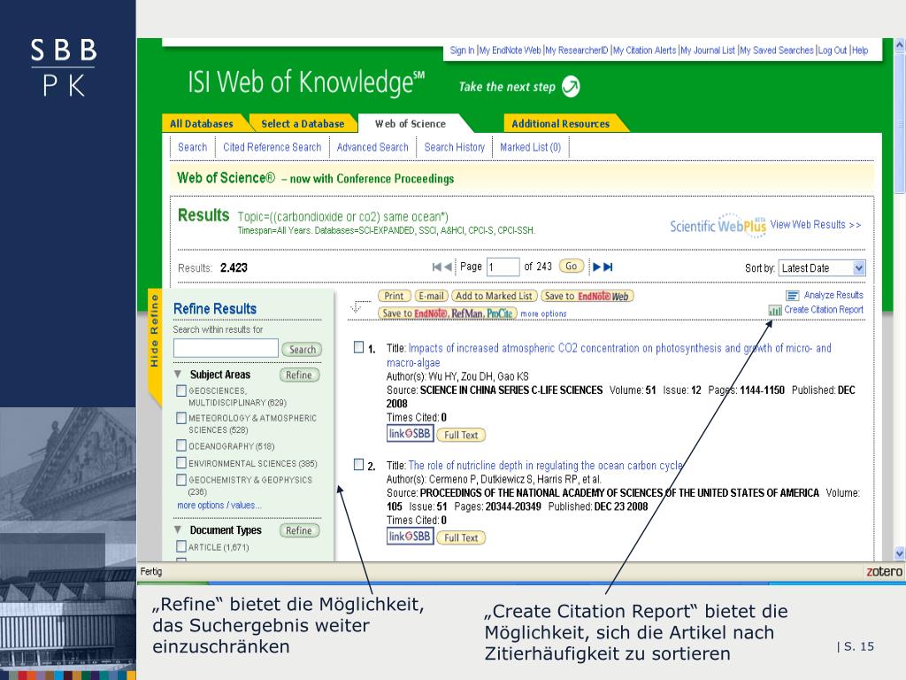
Task: Click the Take the next step arrow icon
Action: (x=571, y=87)
